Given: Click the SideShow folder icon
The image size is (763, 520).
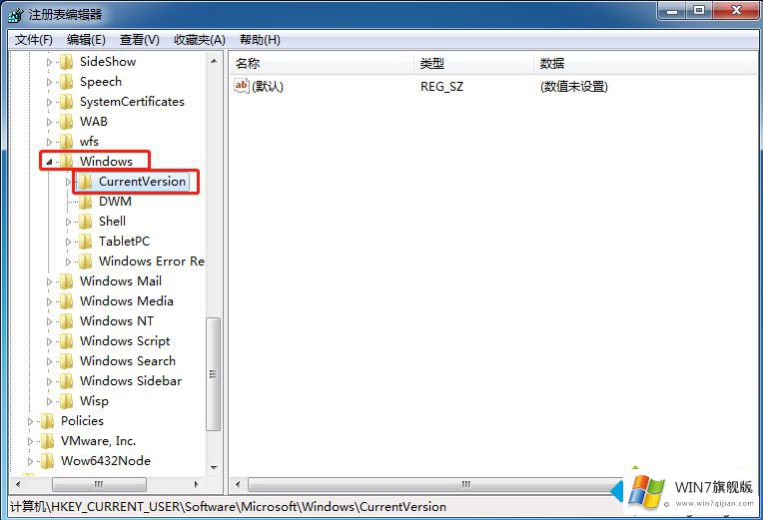Looking at the screenshot, I should click(x=66, y=62).
